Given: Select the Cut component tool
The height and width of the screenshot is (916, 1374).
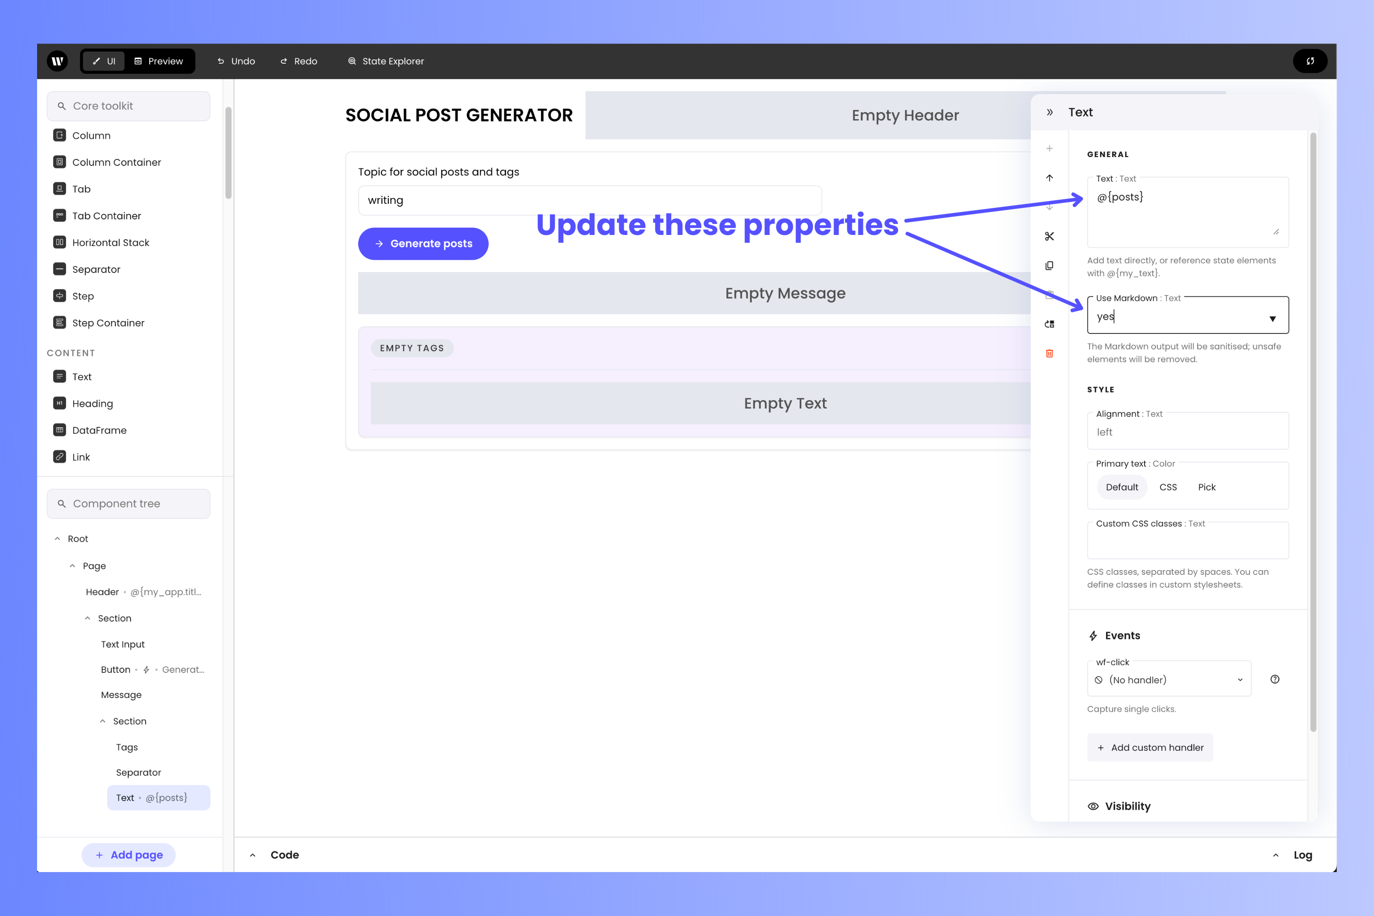Looking at the screenshot, I should click(1050, 237).
